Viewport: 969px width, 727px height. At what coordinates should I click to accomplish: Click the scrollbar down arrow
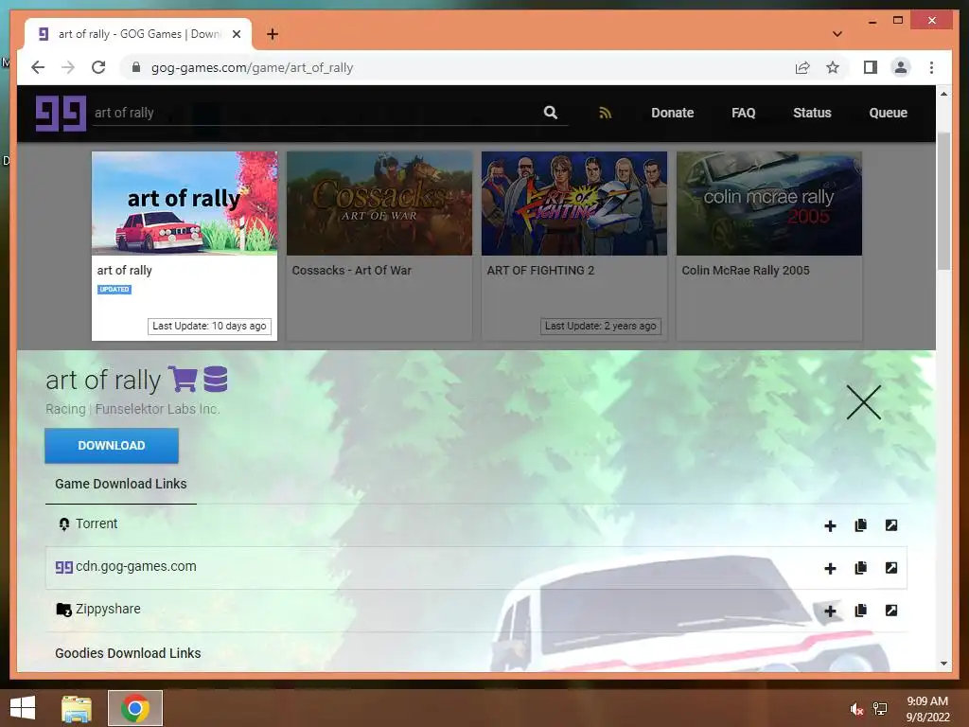coord(943,664)
